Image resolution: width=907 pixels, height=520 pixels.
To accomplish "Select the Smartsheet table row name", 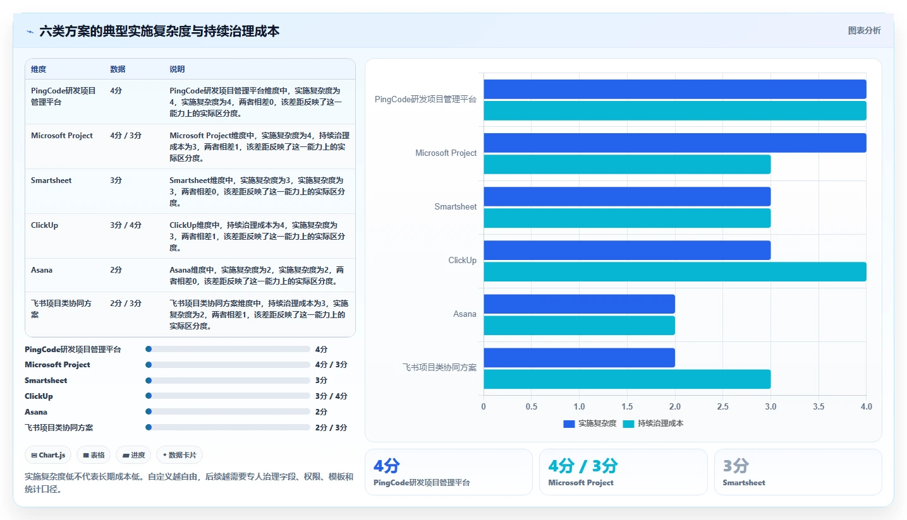I will (51, 180).
